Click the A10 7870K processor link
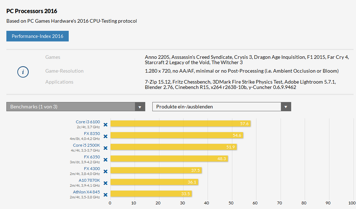The image size is (356, 209). coord(89,180)
